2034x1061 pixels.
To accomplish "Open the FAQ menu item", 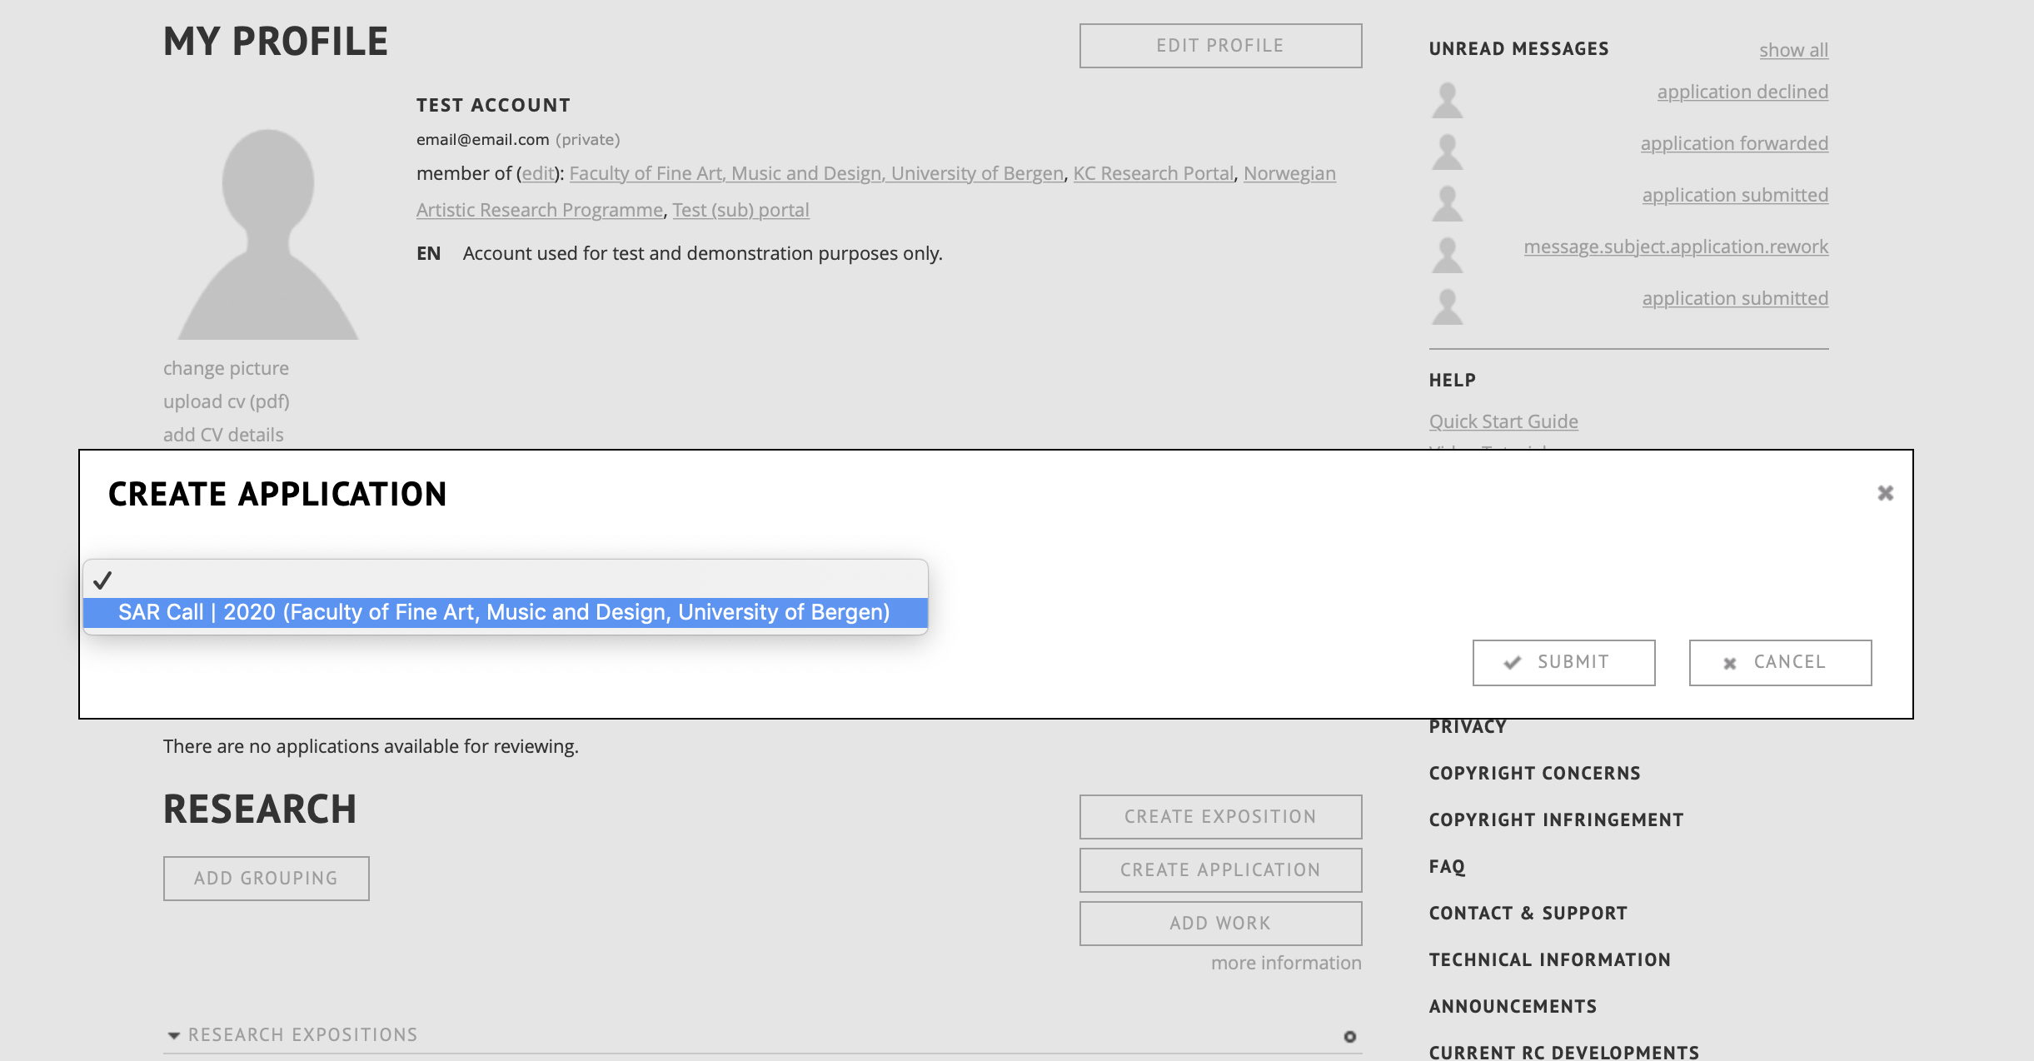I will tap(1446, 866).
